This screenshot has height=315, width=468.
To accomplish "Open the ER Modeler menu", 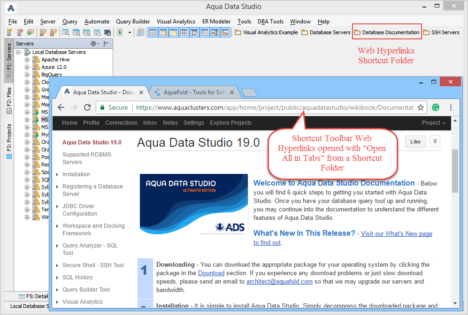I will tap(216, 22).
